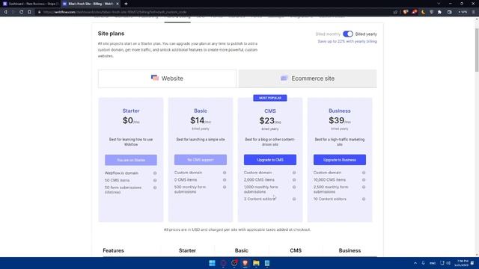Click the Starter plan heading
Viewport: 479px width, 269px height.
click(131, 111)
